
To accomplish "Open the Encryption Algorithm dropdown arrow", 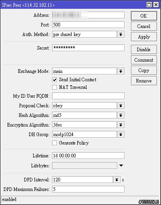I will [x=121, y=125].
